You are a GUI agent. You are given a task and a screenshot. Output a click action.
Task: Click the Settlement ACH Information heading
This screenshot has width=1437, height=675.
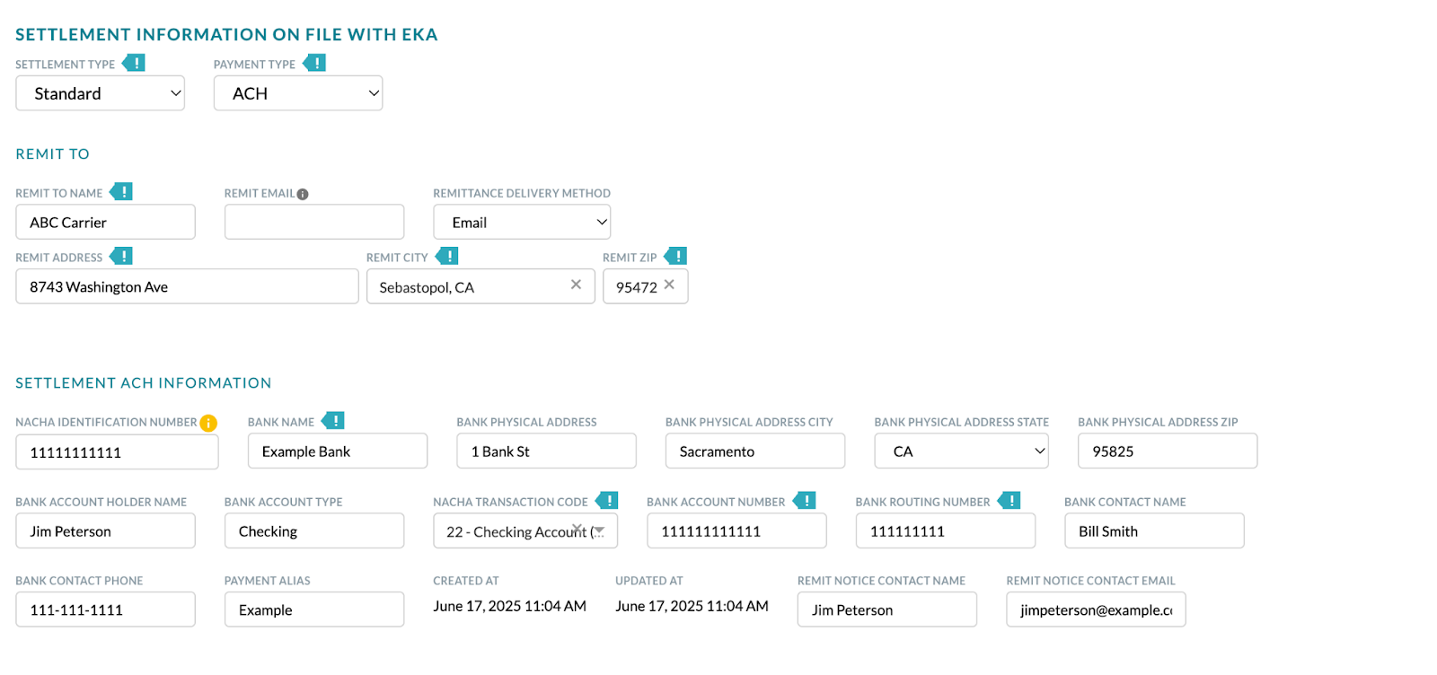click(x=143, y=382)
